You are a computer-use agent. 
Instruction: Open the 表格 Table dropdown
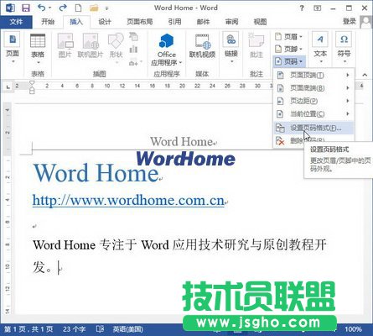(38, 49)
